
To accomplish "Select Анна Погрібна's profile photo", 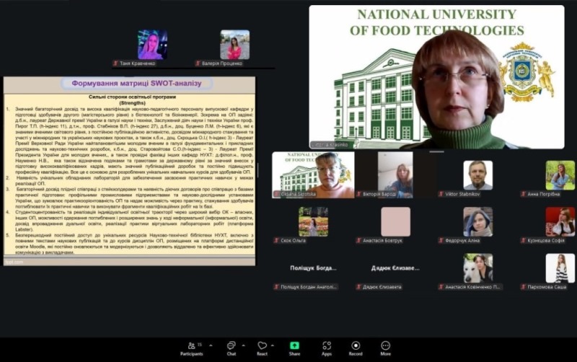I will click(x=560, y=175).
